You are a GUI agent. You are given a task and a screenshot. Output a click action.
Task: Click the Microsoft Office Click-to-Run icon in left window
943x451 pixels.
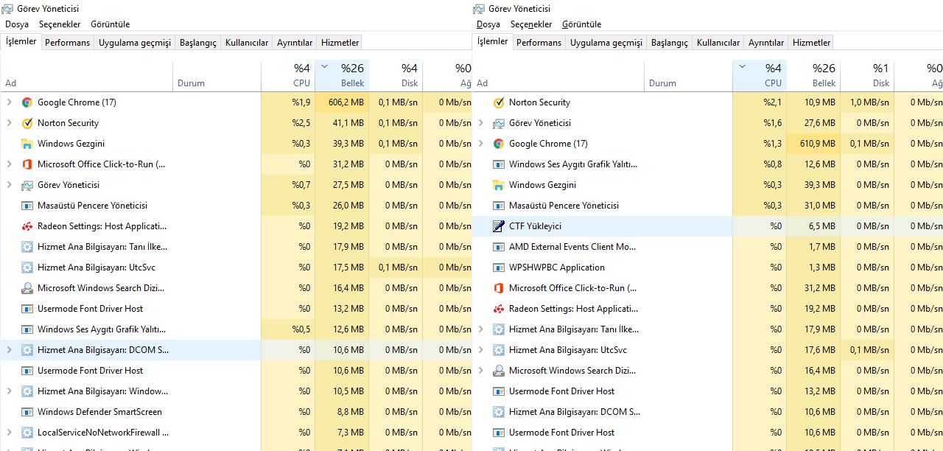point(27,164)
